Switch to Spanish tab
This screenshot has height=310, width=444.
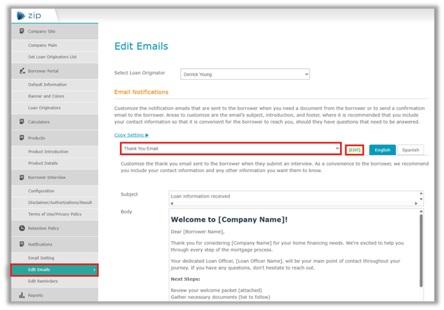[x=410, y=150]
